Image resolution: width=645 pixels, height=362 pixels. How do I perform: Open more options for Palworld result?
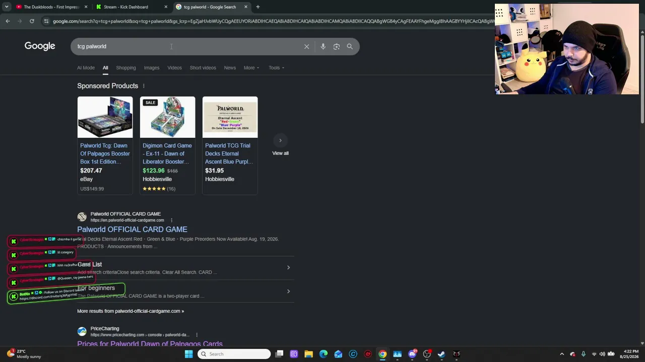coord(171,220)
